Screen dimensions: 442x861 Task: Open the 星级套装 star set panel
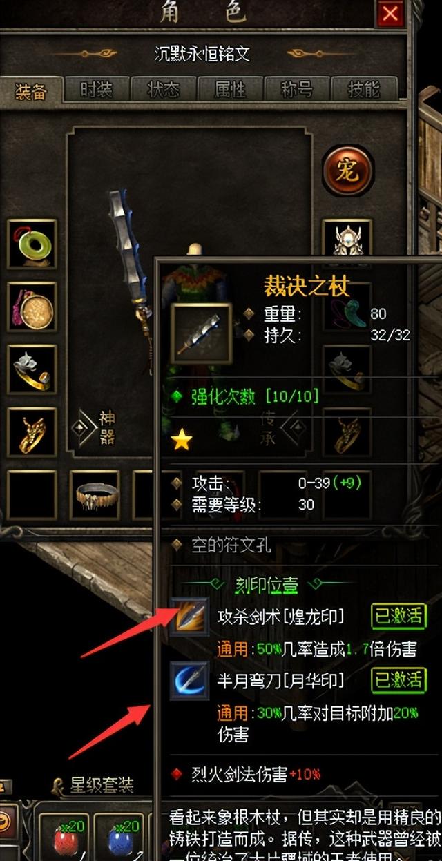(x=96, y=785)
